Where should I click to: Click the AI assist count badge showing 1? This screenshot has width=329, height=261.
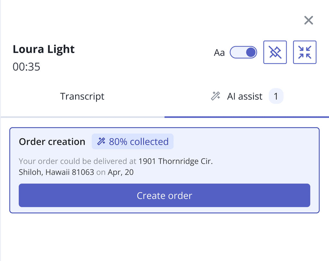point(276,96)
